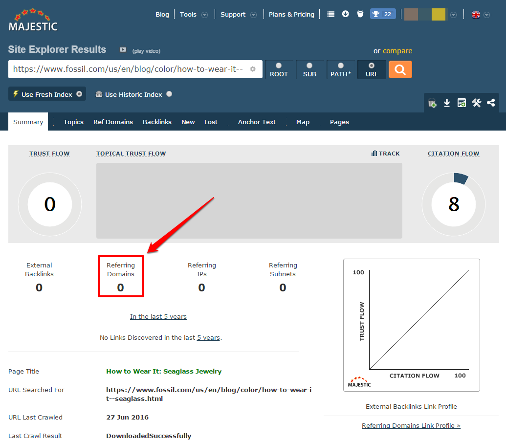Image resolution: width=506 pixels, height=442 pixels.
Task: Click the TRUST FLOW heading
Action: [49, 154]
